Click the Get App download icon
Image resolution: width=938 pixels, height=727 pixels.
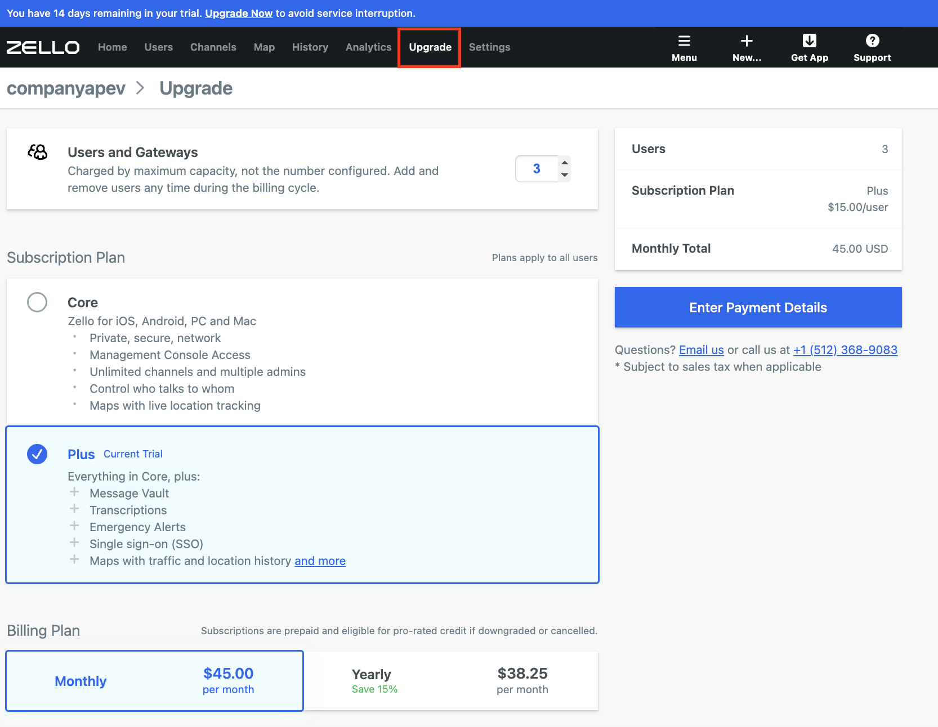810,41
